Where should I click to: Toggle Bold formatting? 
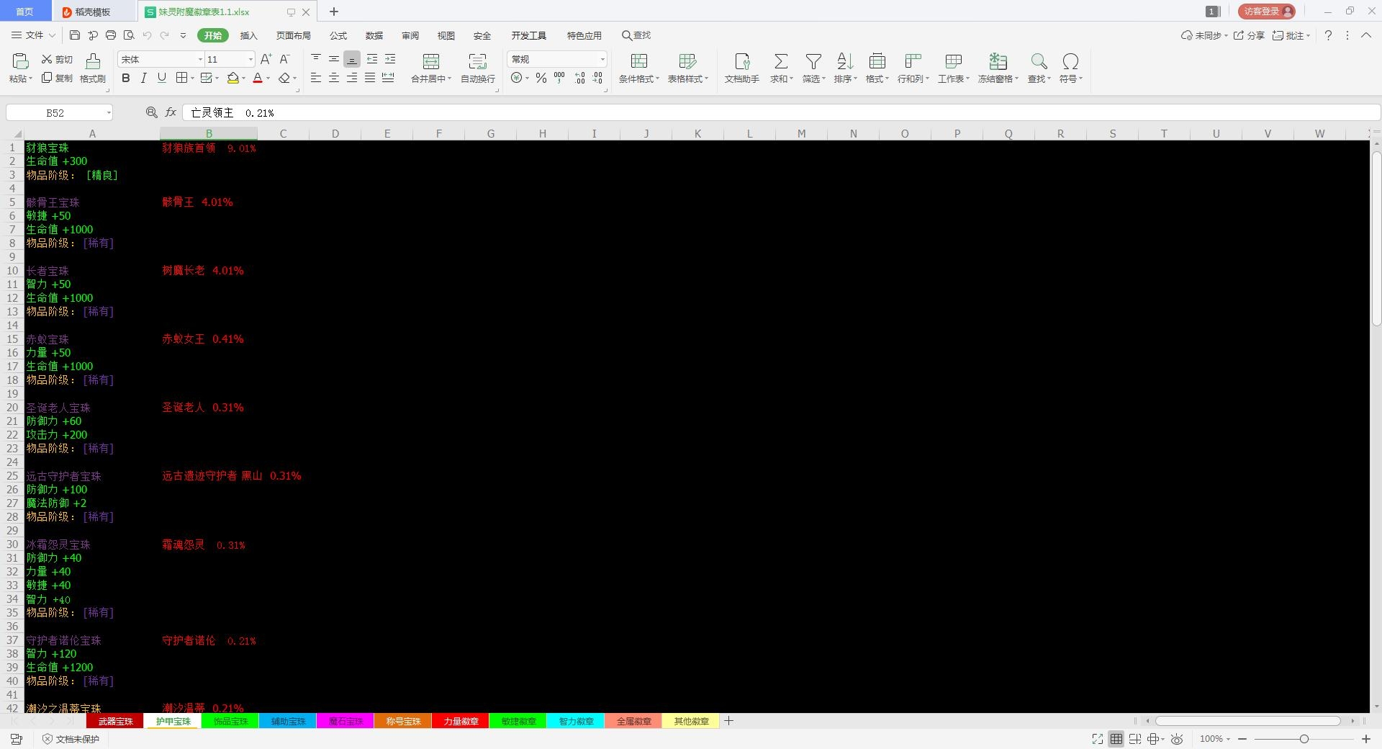(126, 78)
